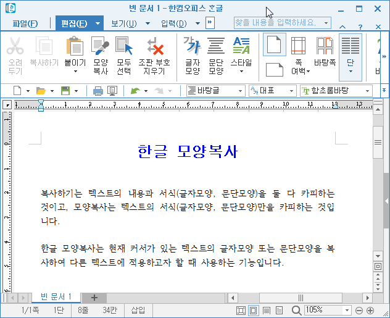Click the horizontal scrollbar thumb
Screen dimensions: 390x318
(301, 298)
